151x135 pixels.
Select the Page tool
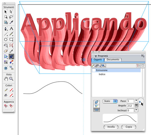click(x=6, y=17)
